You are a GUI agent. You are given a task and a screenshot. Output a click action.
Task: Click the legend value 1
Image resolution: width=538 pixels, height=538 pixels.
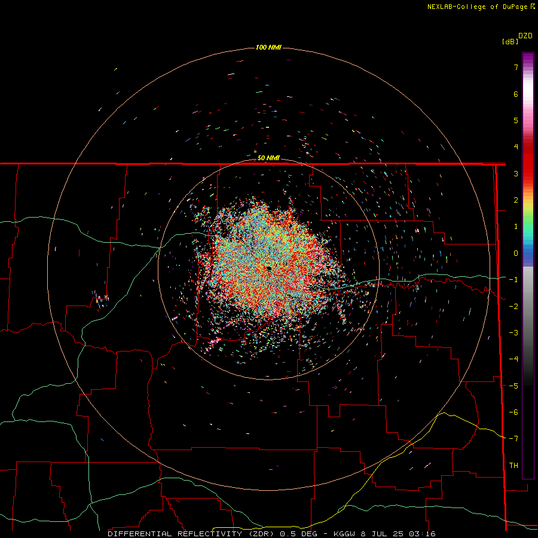coord(516,227)
